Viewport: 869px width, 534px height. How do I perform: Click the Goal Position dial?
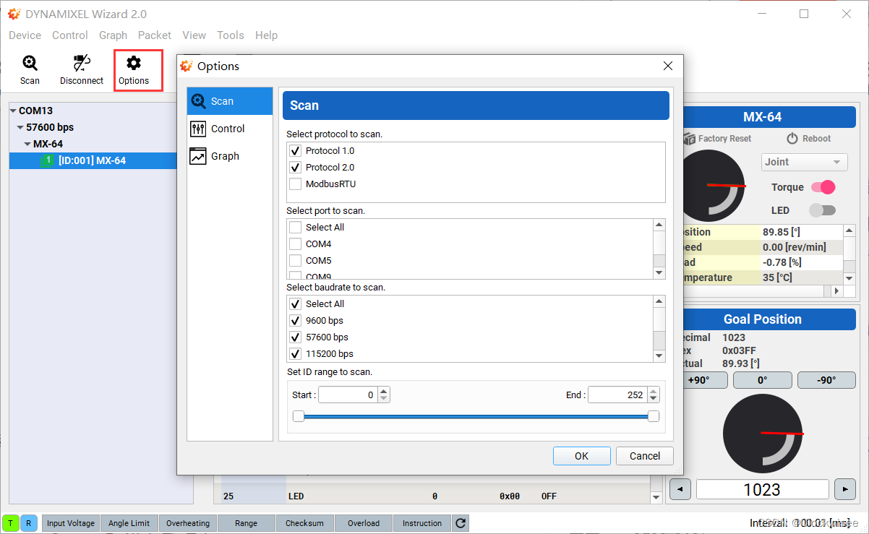[x=762, y=434]
